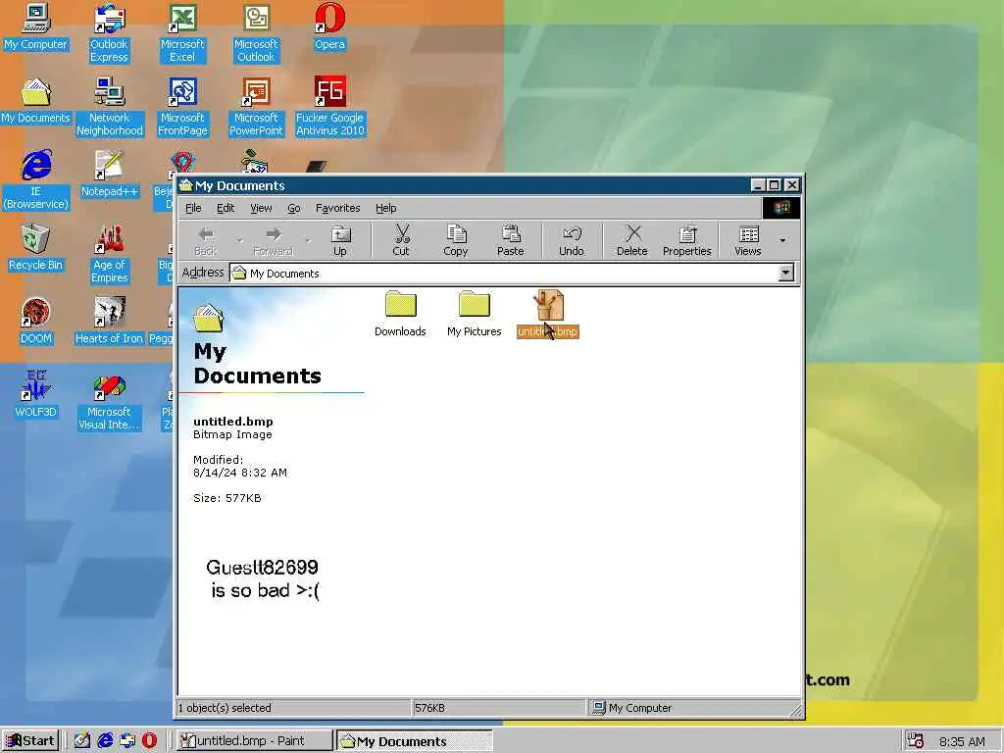Select the My Pictures folder
The image size is (1004, 753).
tap(474, 314)
